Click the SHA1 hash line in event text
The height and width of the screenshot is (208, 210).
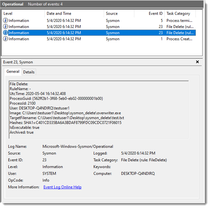click(65, 123)
